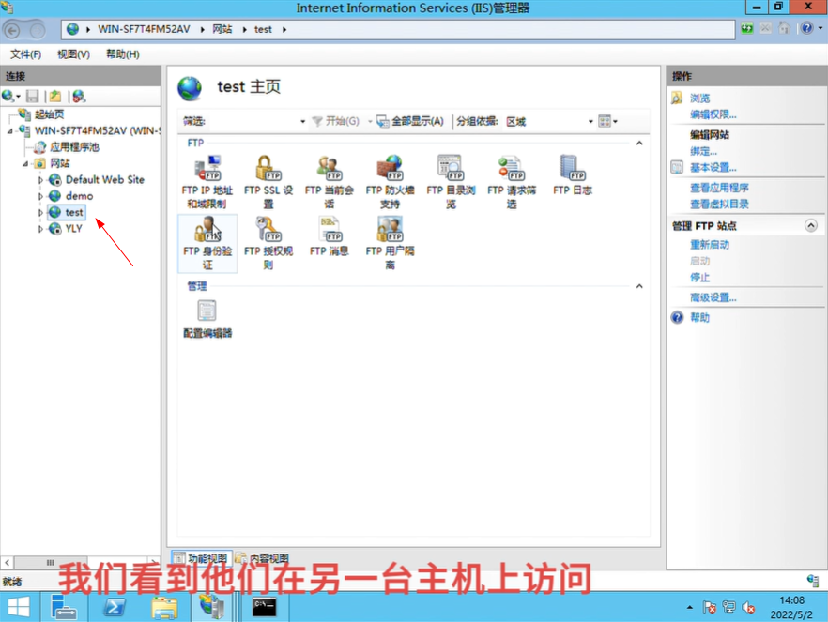Click the back navigation arrow
The width and height of the screenshot is (828, 622).
[12, 31]
